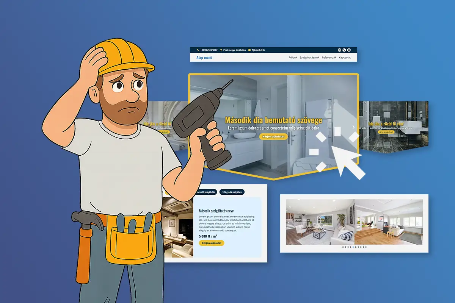Screen dimensions: 455x303
Task: Click the Alap menü logo text
Action: pos(204,58)
